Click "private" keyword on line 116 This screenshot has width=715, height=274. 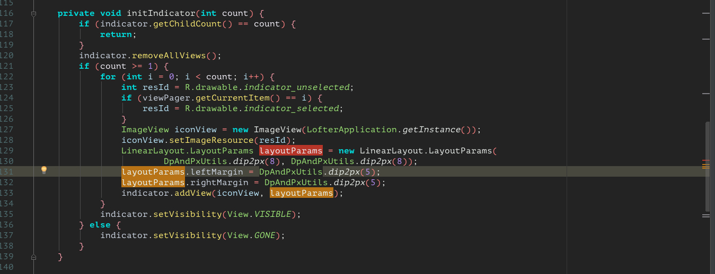tap(76, 13)
